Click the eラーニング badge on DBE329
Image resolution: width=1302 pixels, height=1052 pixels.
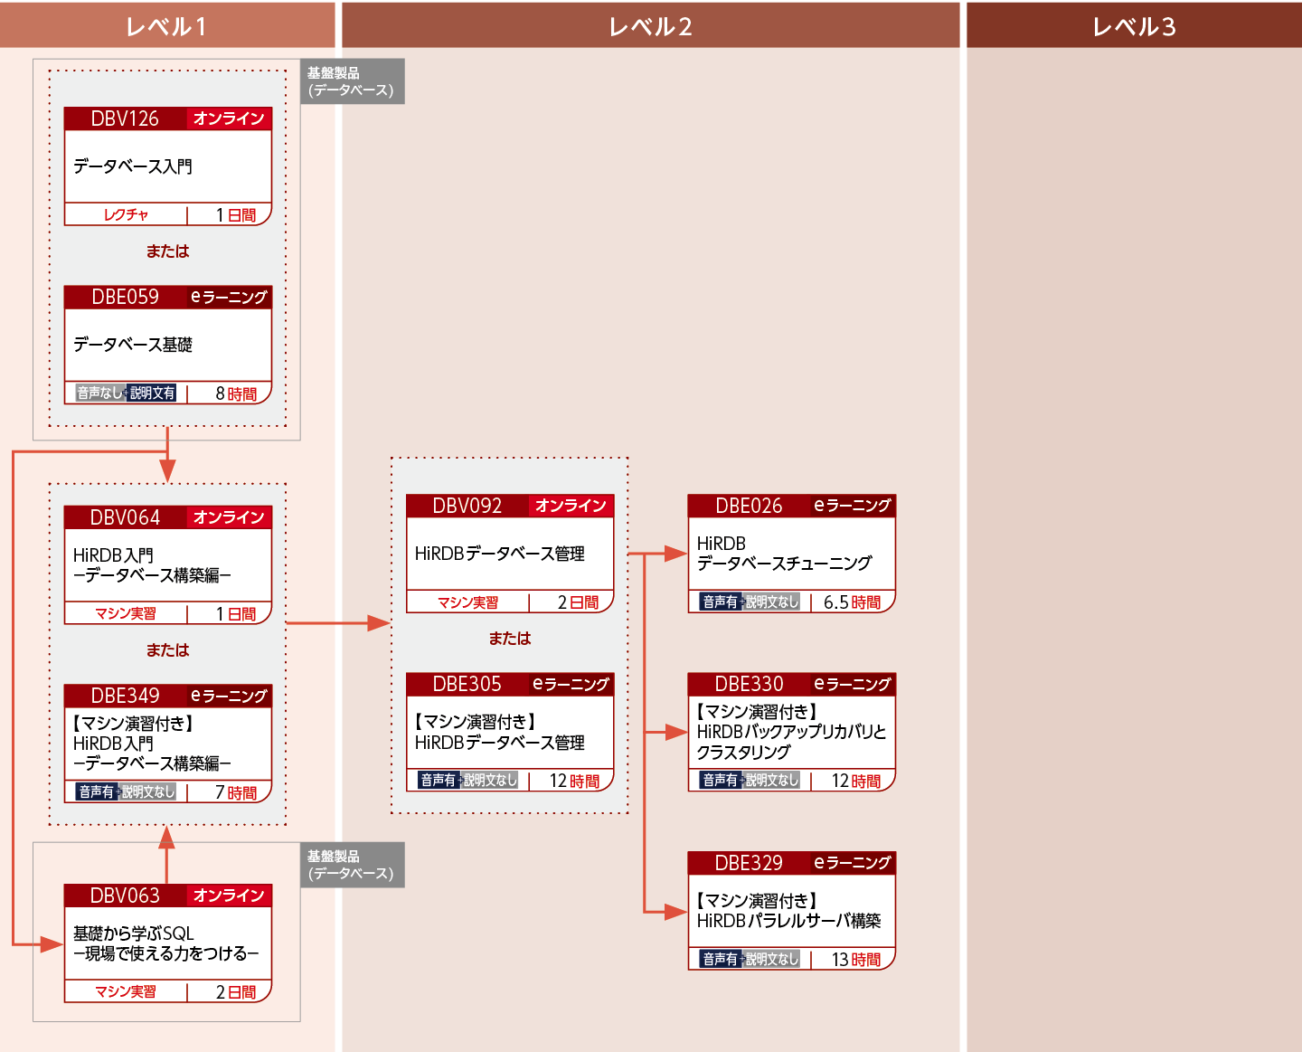point(852,863)
